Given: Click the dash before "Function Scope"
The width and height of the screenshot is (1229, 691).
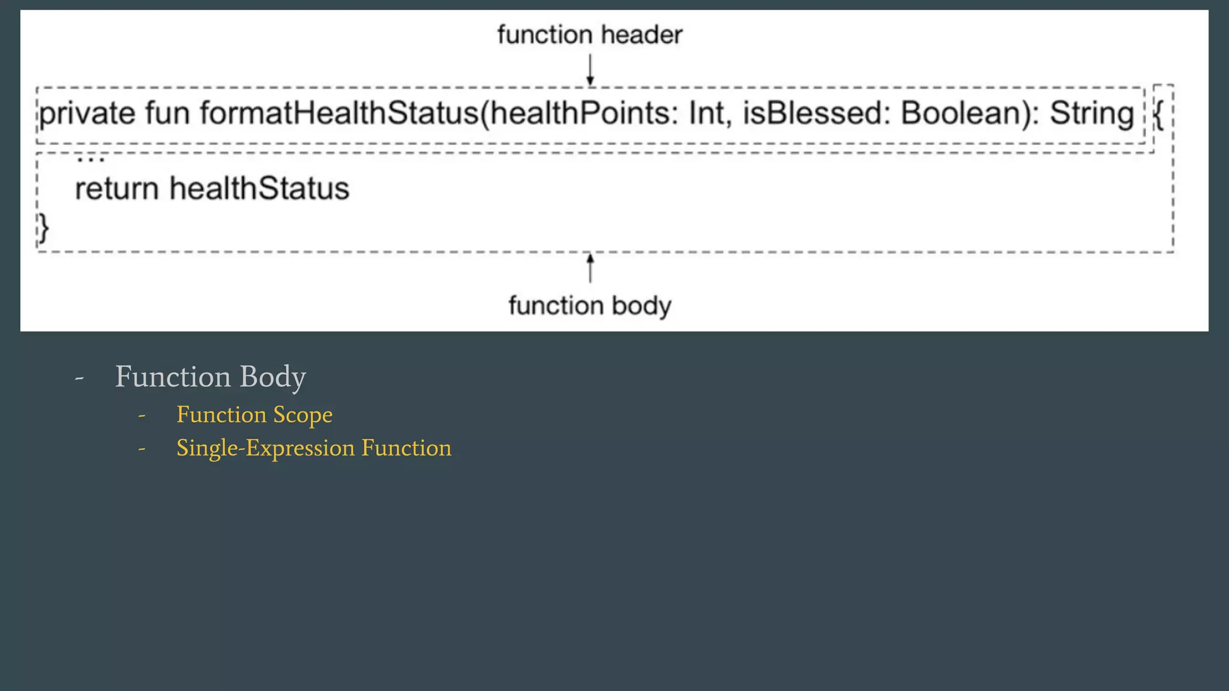Looking at the screenshot, I should click(142, 415).
